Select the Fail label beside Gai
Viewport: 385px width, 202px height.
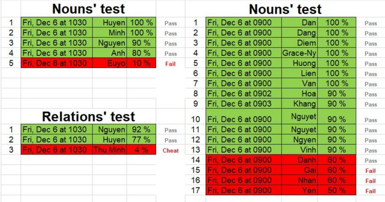[371, 171]
